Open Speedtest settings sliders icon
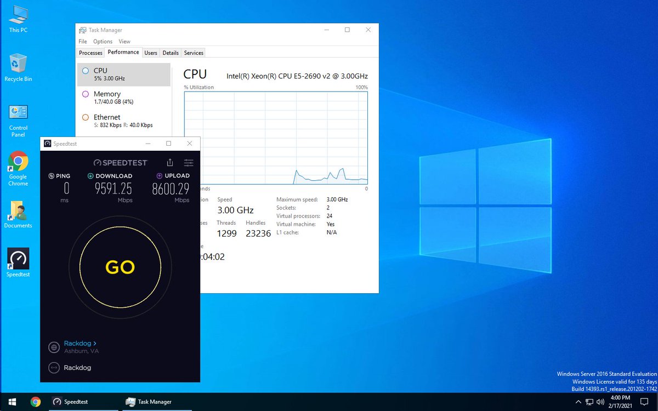Viewport: 658px width, 411px height. (x=189, y=162)
